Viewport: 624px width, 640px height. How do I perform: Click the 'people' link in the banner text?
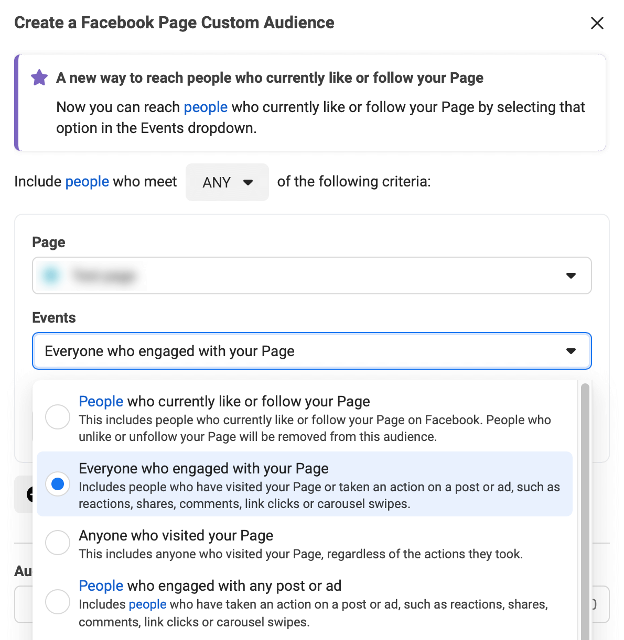[206, 107]
